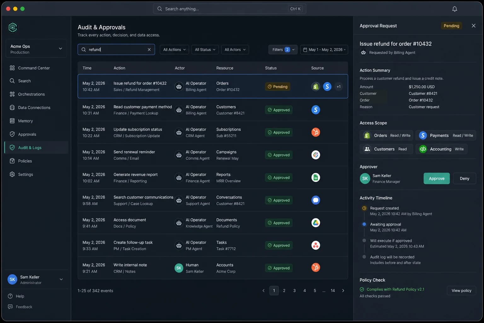Click Shopify source icon in refund row
Image resolution: width=484 pixels, height=323 pixels.
[316, 86]
